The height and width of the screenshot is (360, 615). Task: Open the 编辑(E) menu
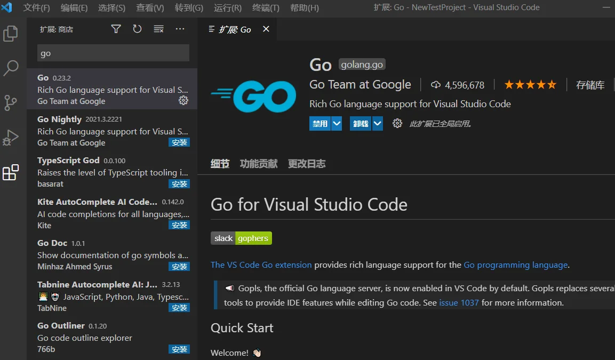[x=74, y=7]
